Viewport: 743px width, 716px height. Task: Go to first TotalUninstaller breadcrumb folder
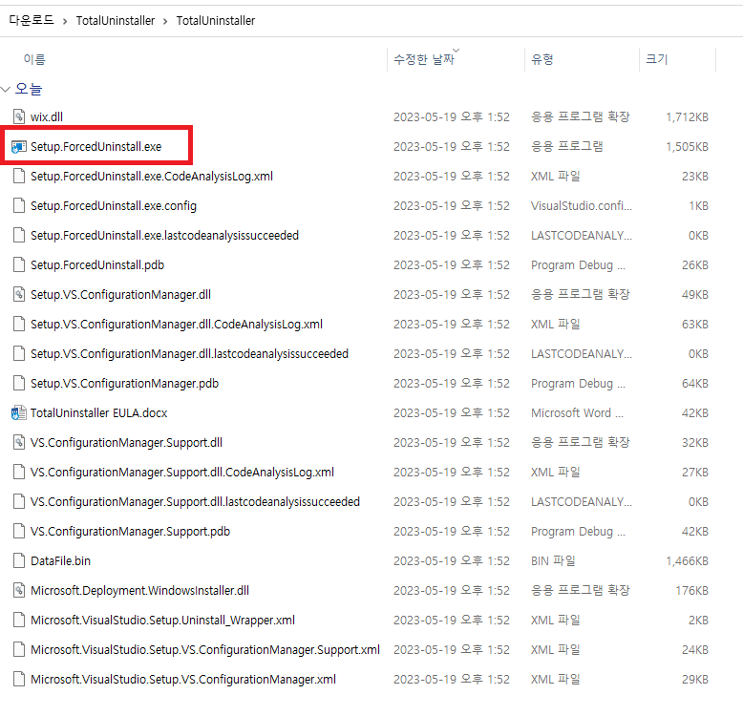(x=116, y=20)
